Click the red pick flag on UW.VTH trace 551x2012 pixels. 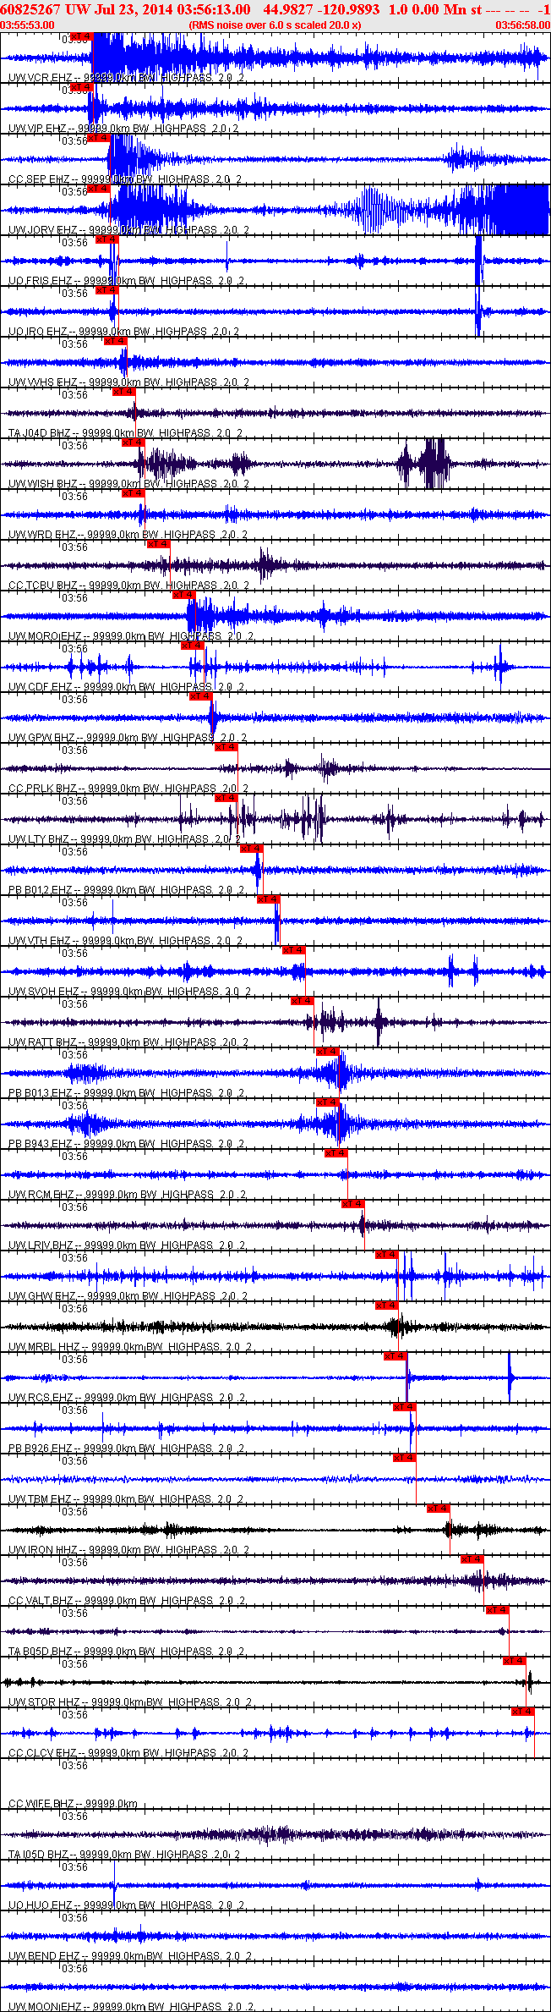point(268,899)
